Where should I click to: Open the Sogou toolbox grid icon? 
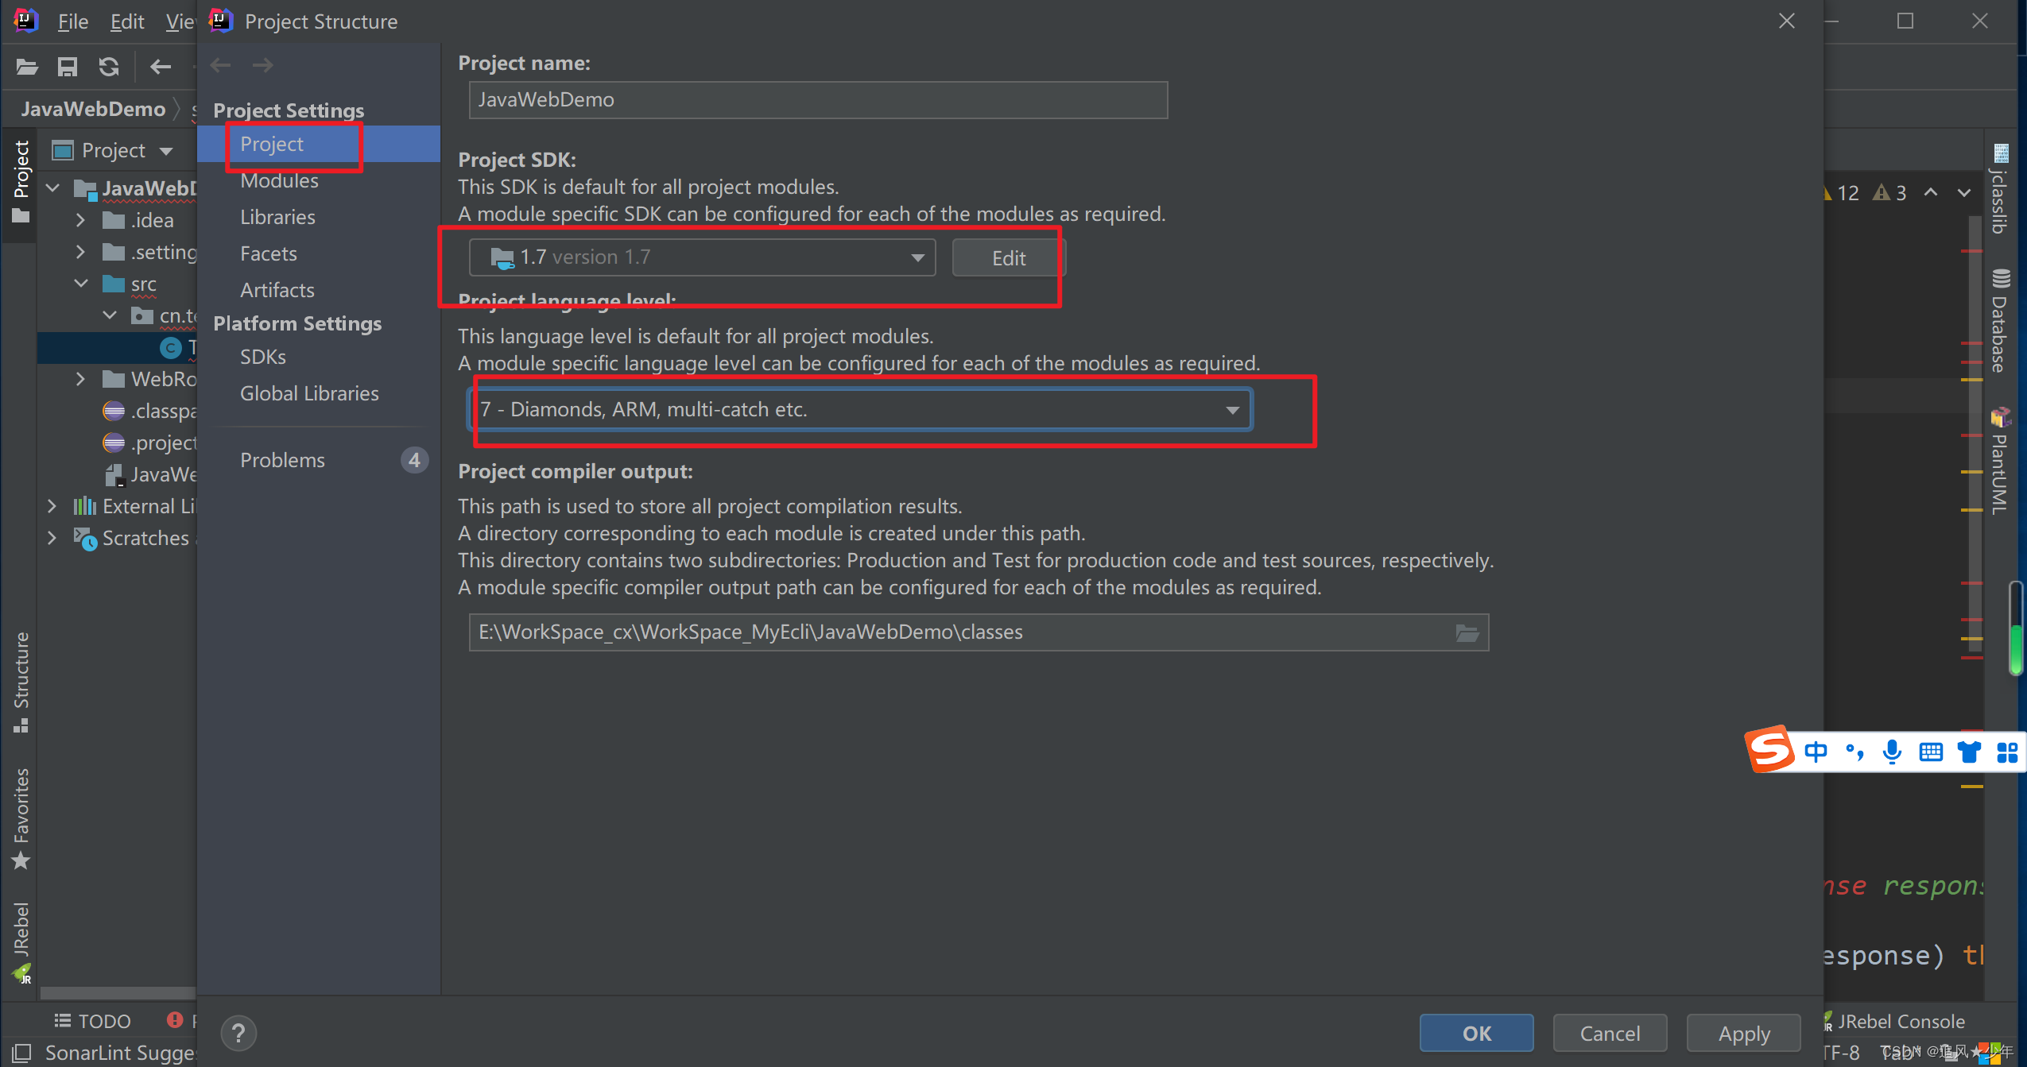pos(2007,752)
